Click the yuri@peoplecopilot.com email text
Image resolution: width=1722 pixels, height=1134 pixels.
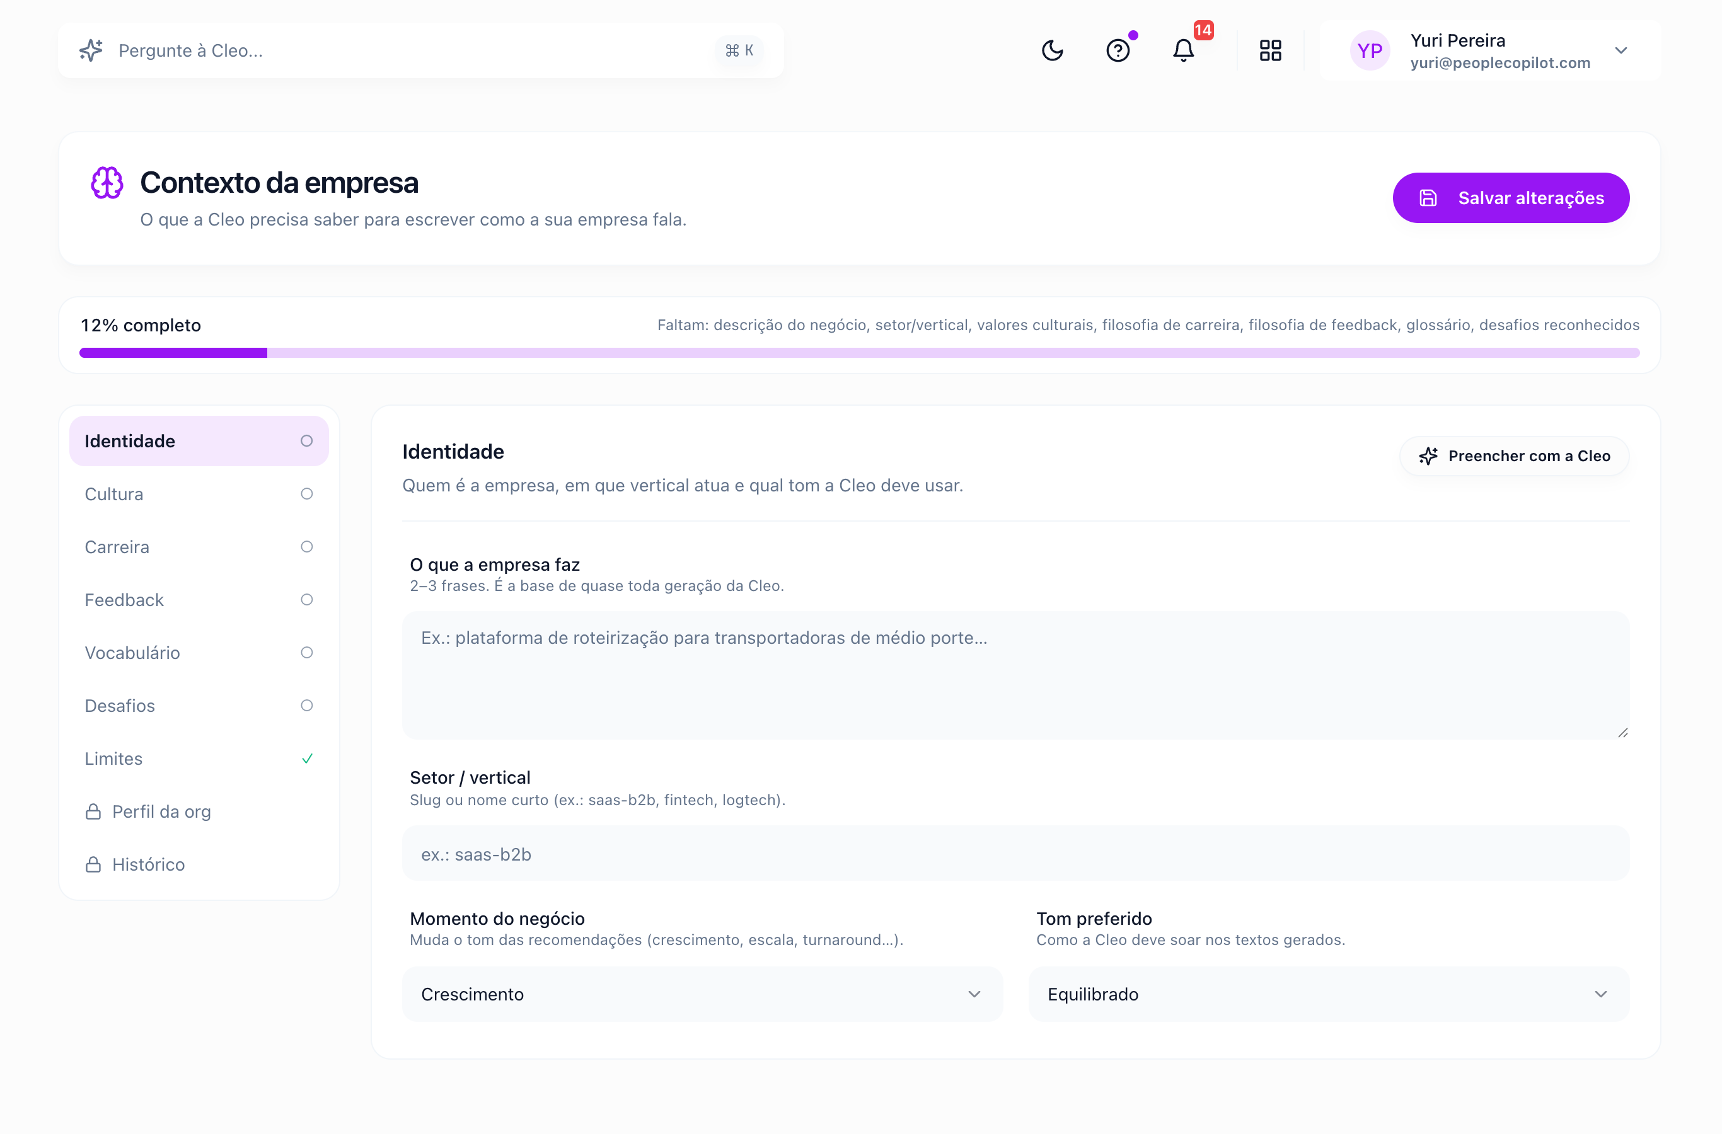[1500, 63]
